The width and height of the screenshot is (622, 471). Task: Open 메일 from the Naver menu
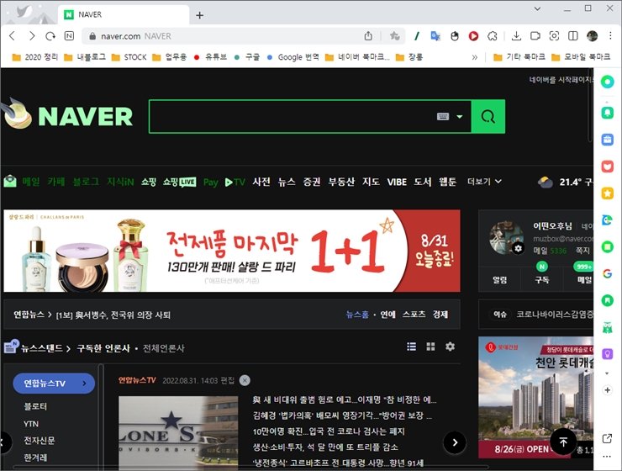(31, 182)
